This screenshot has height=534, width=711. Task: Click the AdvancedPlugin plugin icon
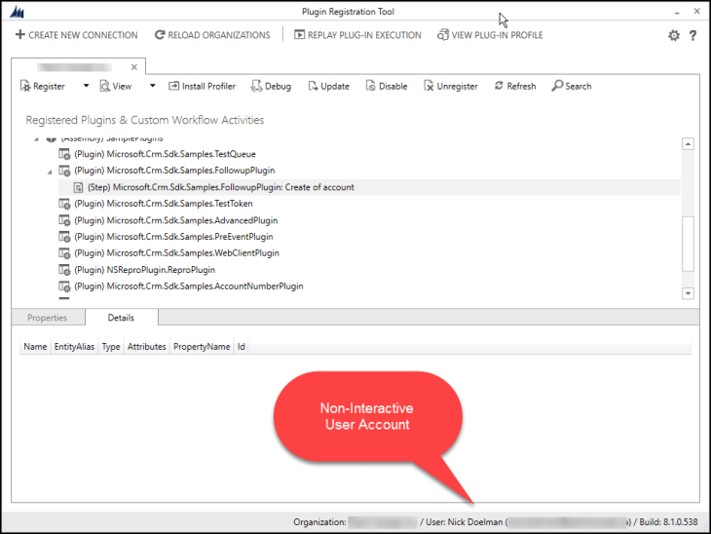coord(64,220)
